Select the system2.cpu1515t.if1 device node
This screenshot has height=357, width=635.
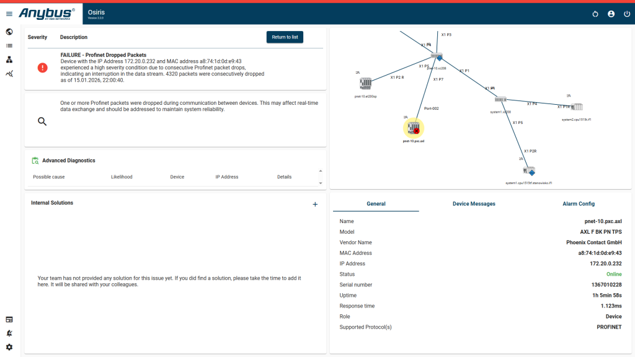point(577,107)
